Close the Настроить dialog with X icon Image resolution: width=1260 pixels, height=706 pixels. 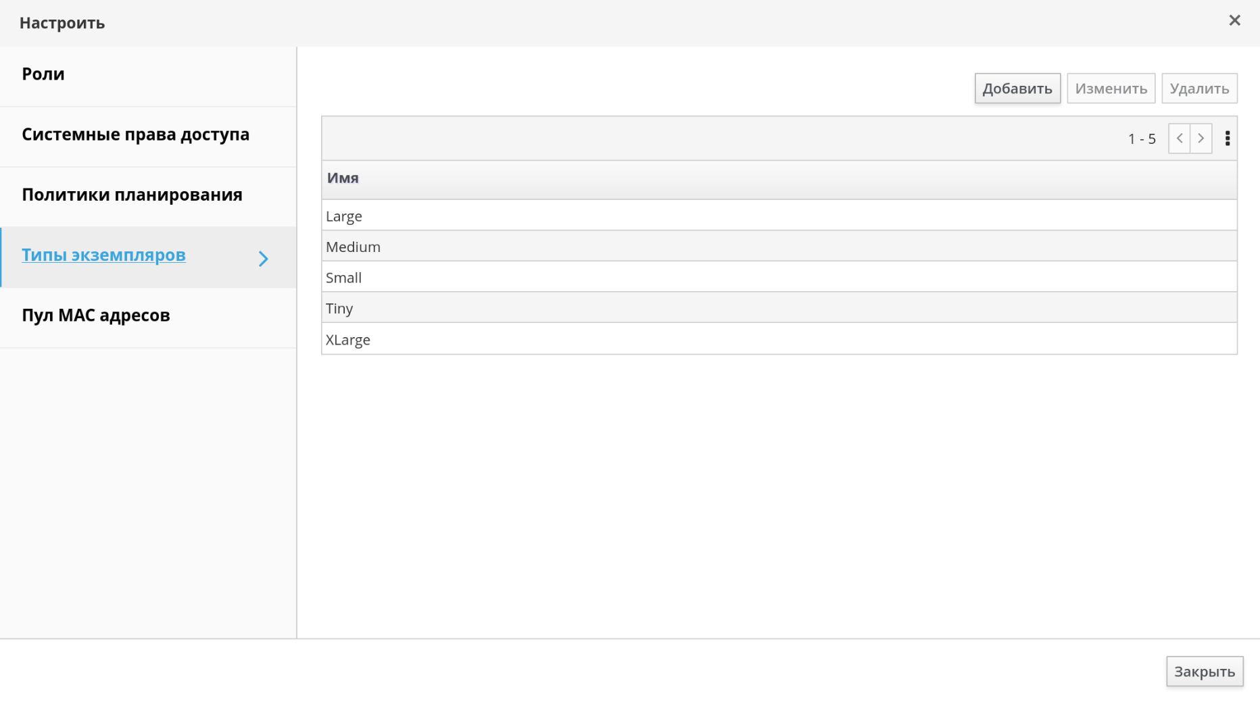(1234, 21)
